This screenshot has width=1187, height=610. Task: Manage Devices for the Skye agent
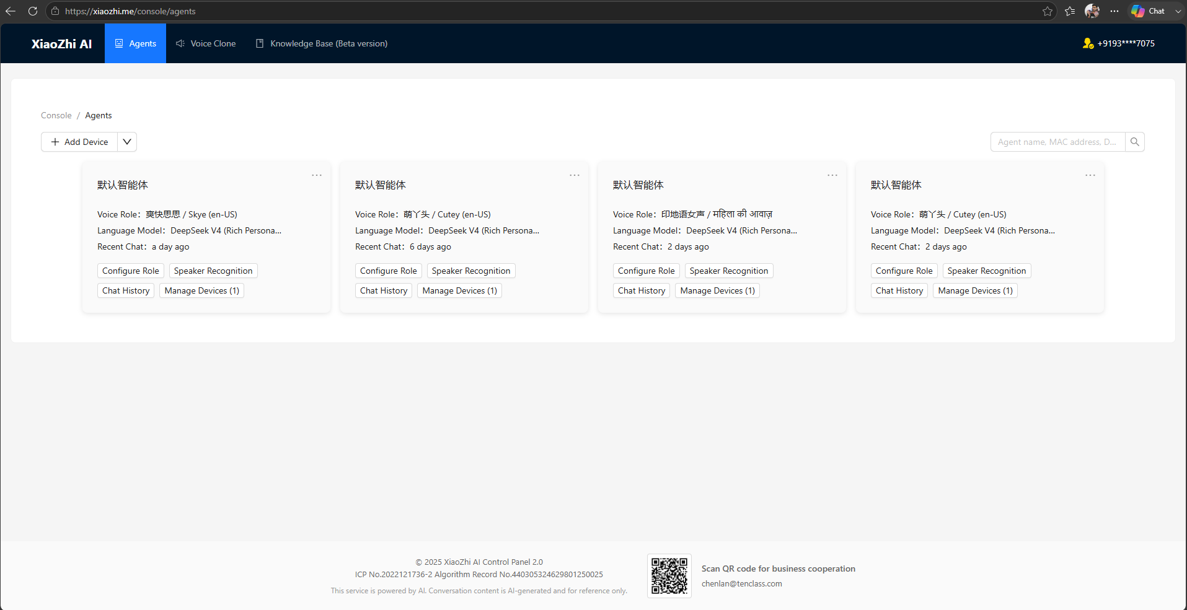(x=202, y=290)
